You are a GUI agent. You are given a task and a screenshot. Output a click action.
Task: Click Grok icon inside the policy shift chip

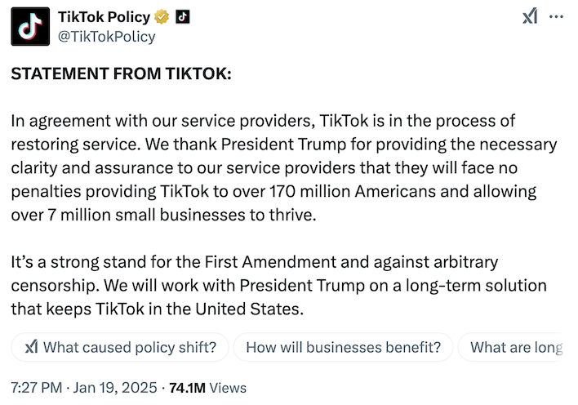31,347
